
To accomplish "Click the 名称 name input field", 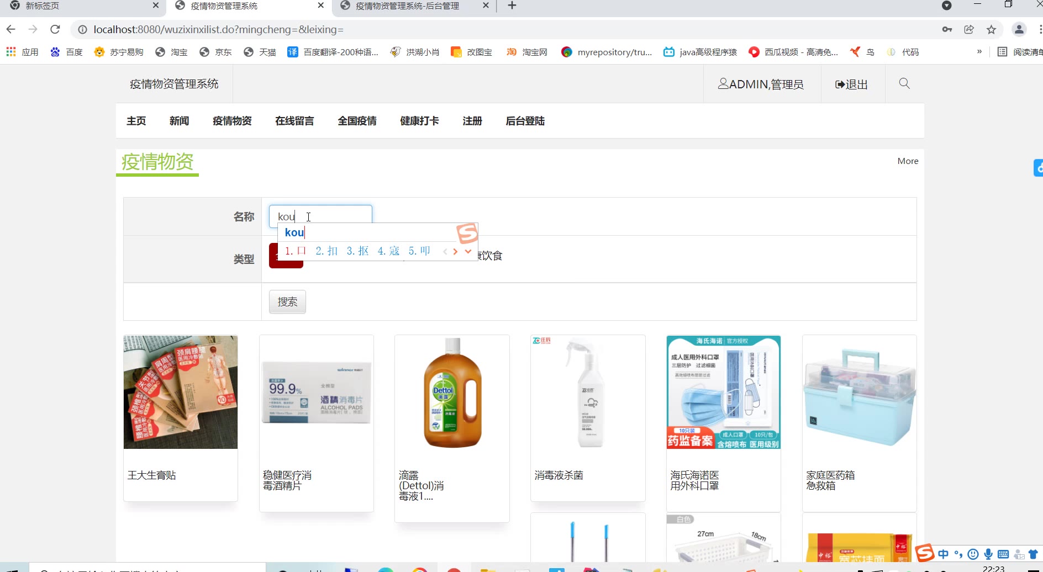I will tap(320, 216).
